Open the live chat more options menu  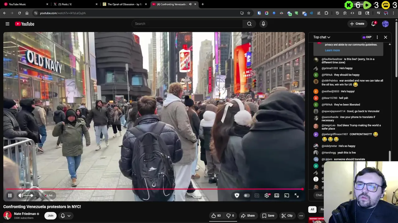(x=377, y=37)
